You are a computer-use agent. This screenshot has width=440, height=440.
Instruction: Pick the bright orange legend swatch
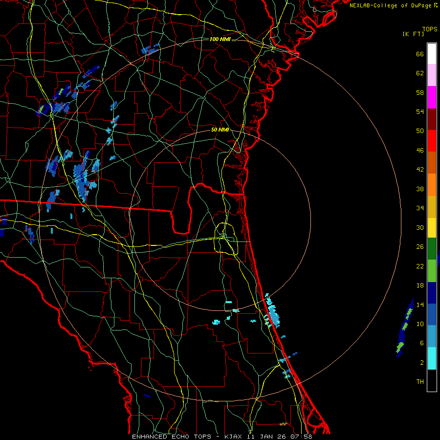tap(432, 185)
